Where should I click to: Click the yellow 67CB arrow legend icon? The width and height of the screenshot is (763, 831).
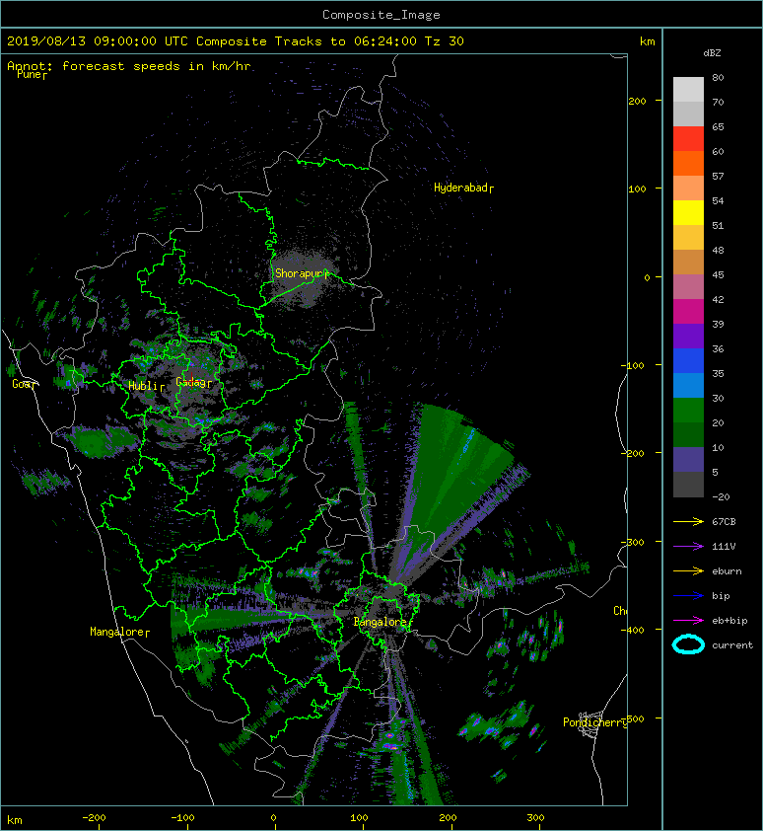click(x=688, y=521)
